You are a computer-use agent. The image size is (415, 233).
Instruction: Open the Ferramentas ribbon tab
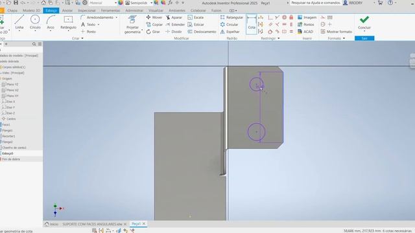[110, 10]
